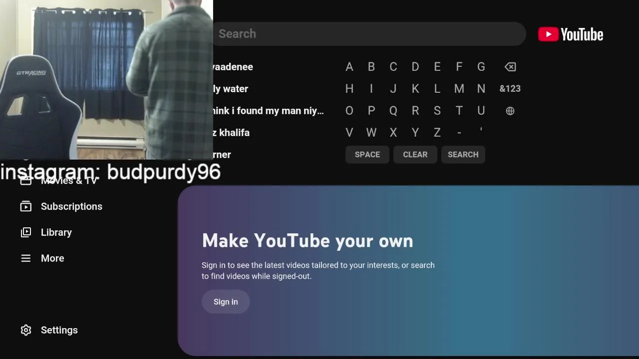Screen dimensions: 639x359
Task: Focus the Search input field
Action: 368,34
